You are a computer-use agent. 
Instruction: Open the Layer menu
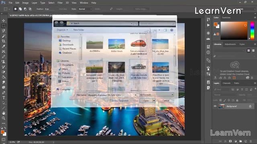(34, 3)
